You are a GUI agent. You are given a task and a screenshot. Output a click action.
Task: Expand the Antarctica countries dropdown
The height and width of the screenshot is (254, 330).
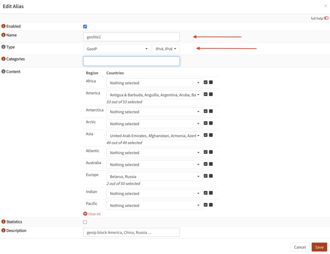[x=154, y=112]
